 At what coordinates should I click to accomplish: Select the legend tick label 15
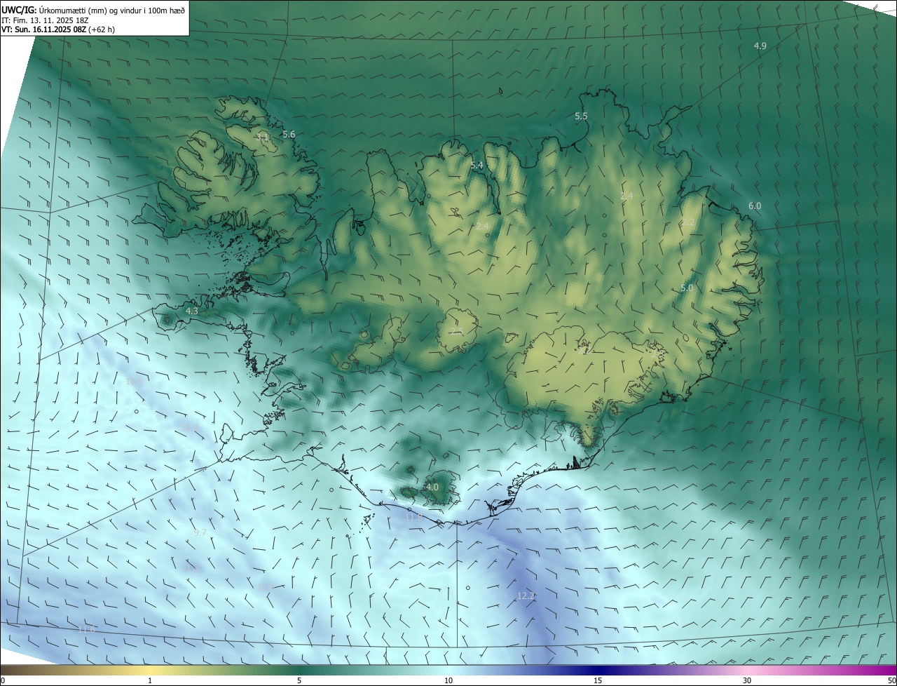(598, 680)
